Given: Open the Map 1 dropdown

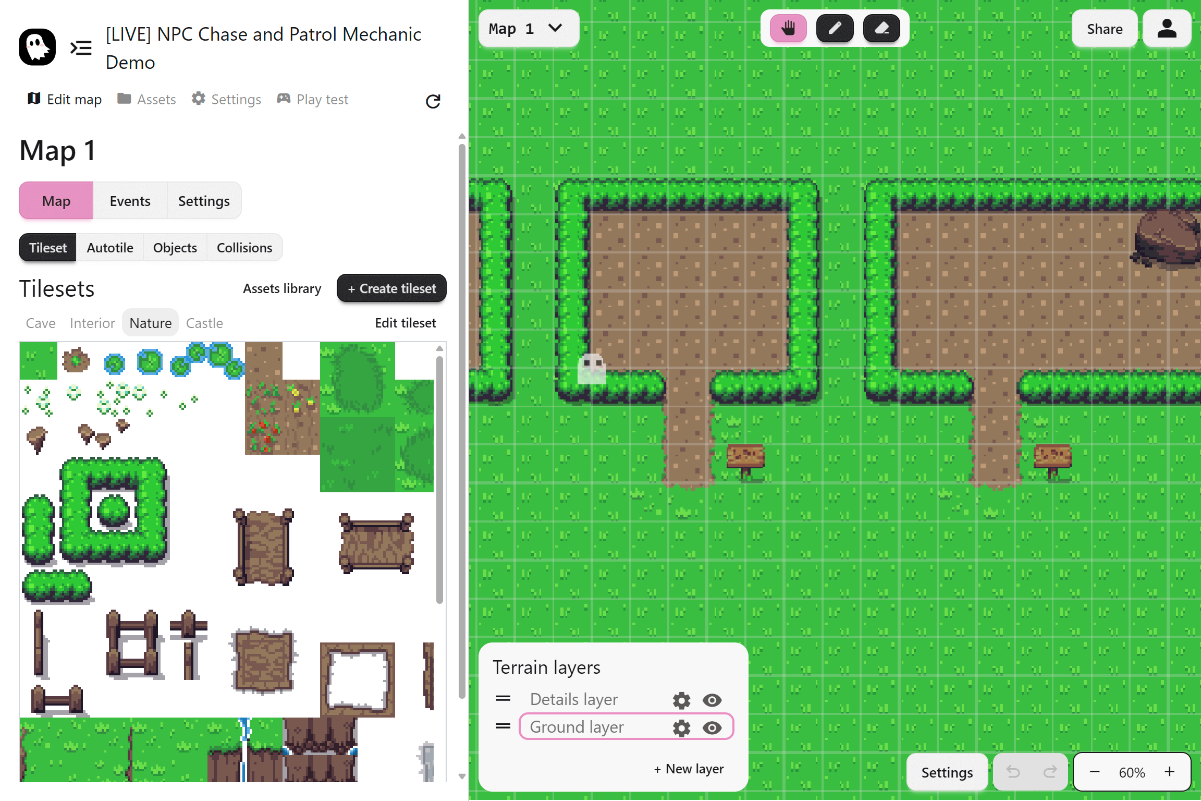Looking at the screenshot, I should click(528, 29).
